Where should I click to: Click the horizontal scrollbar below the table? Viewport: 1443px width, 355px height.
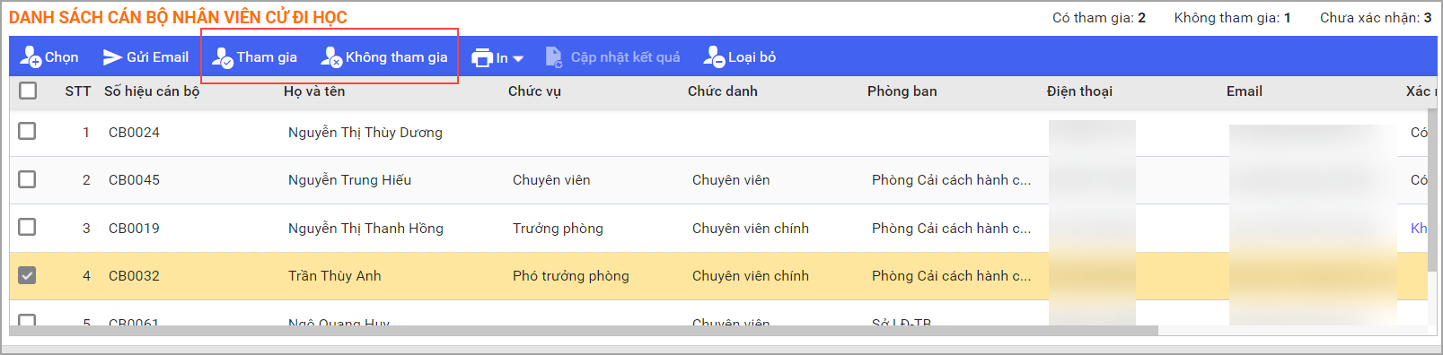pos(584,331)
